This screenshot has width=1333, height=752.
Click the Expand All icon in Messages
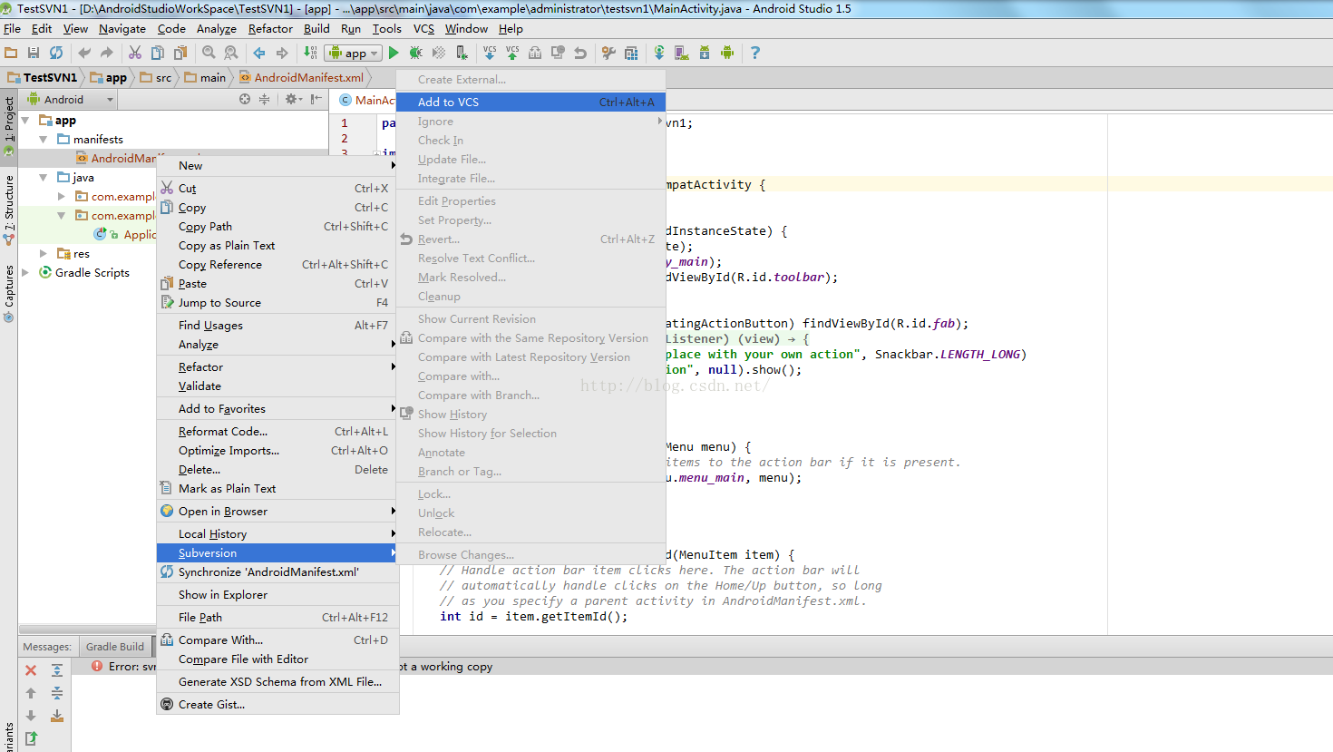pos(57,670)
